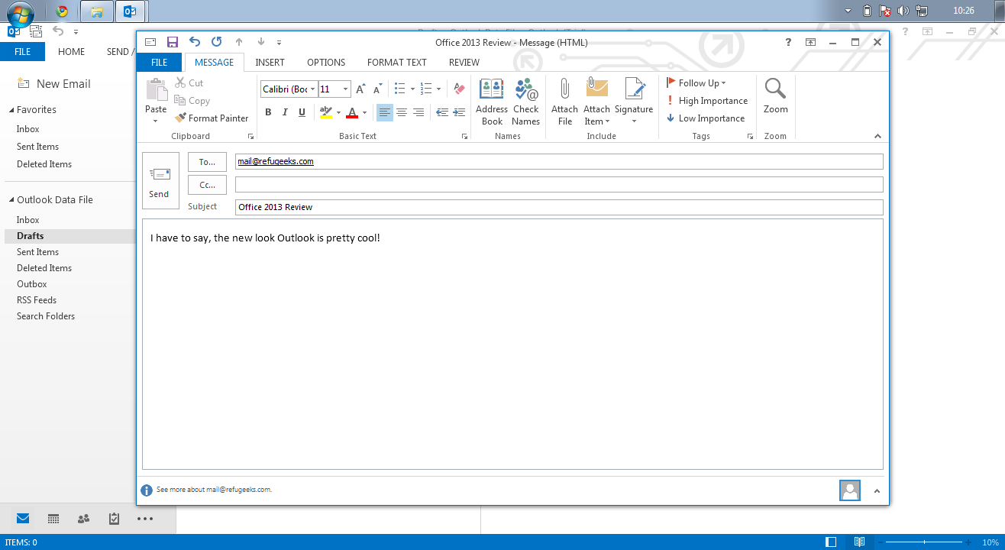1005x550 pixels.
Task: Select the Format Painter tool
Action: [x=212, y=118]
